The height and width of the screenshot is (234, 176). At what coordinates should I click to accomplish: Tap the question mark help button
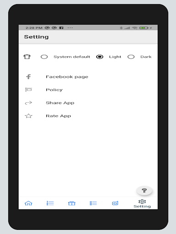coord(144,191)
